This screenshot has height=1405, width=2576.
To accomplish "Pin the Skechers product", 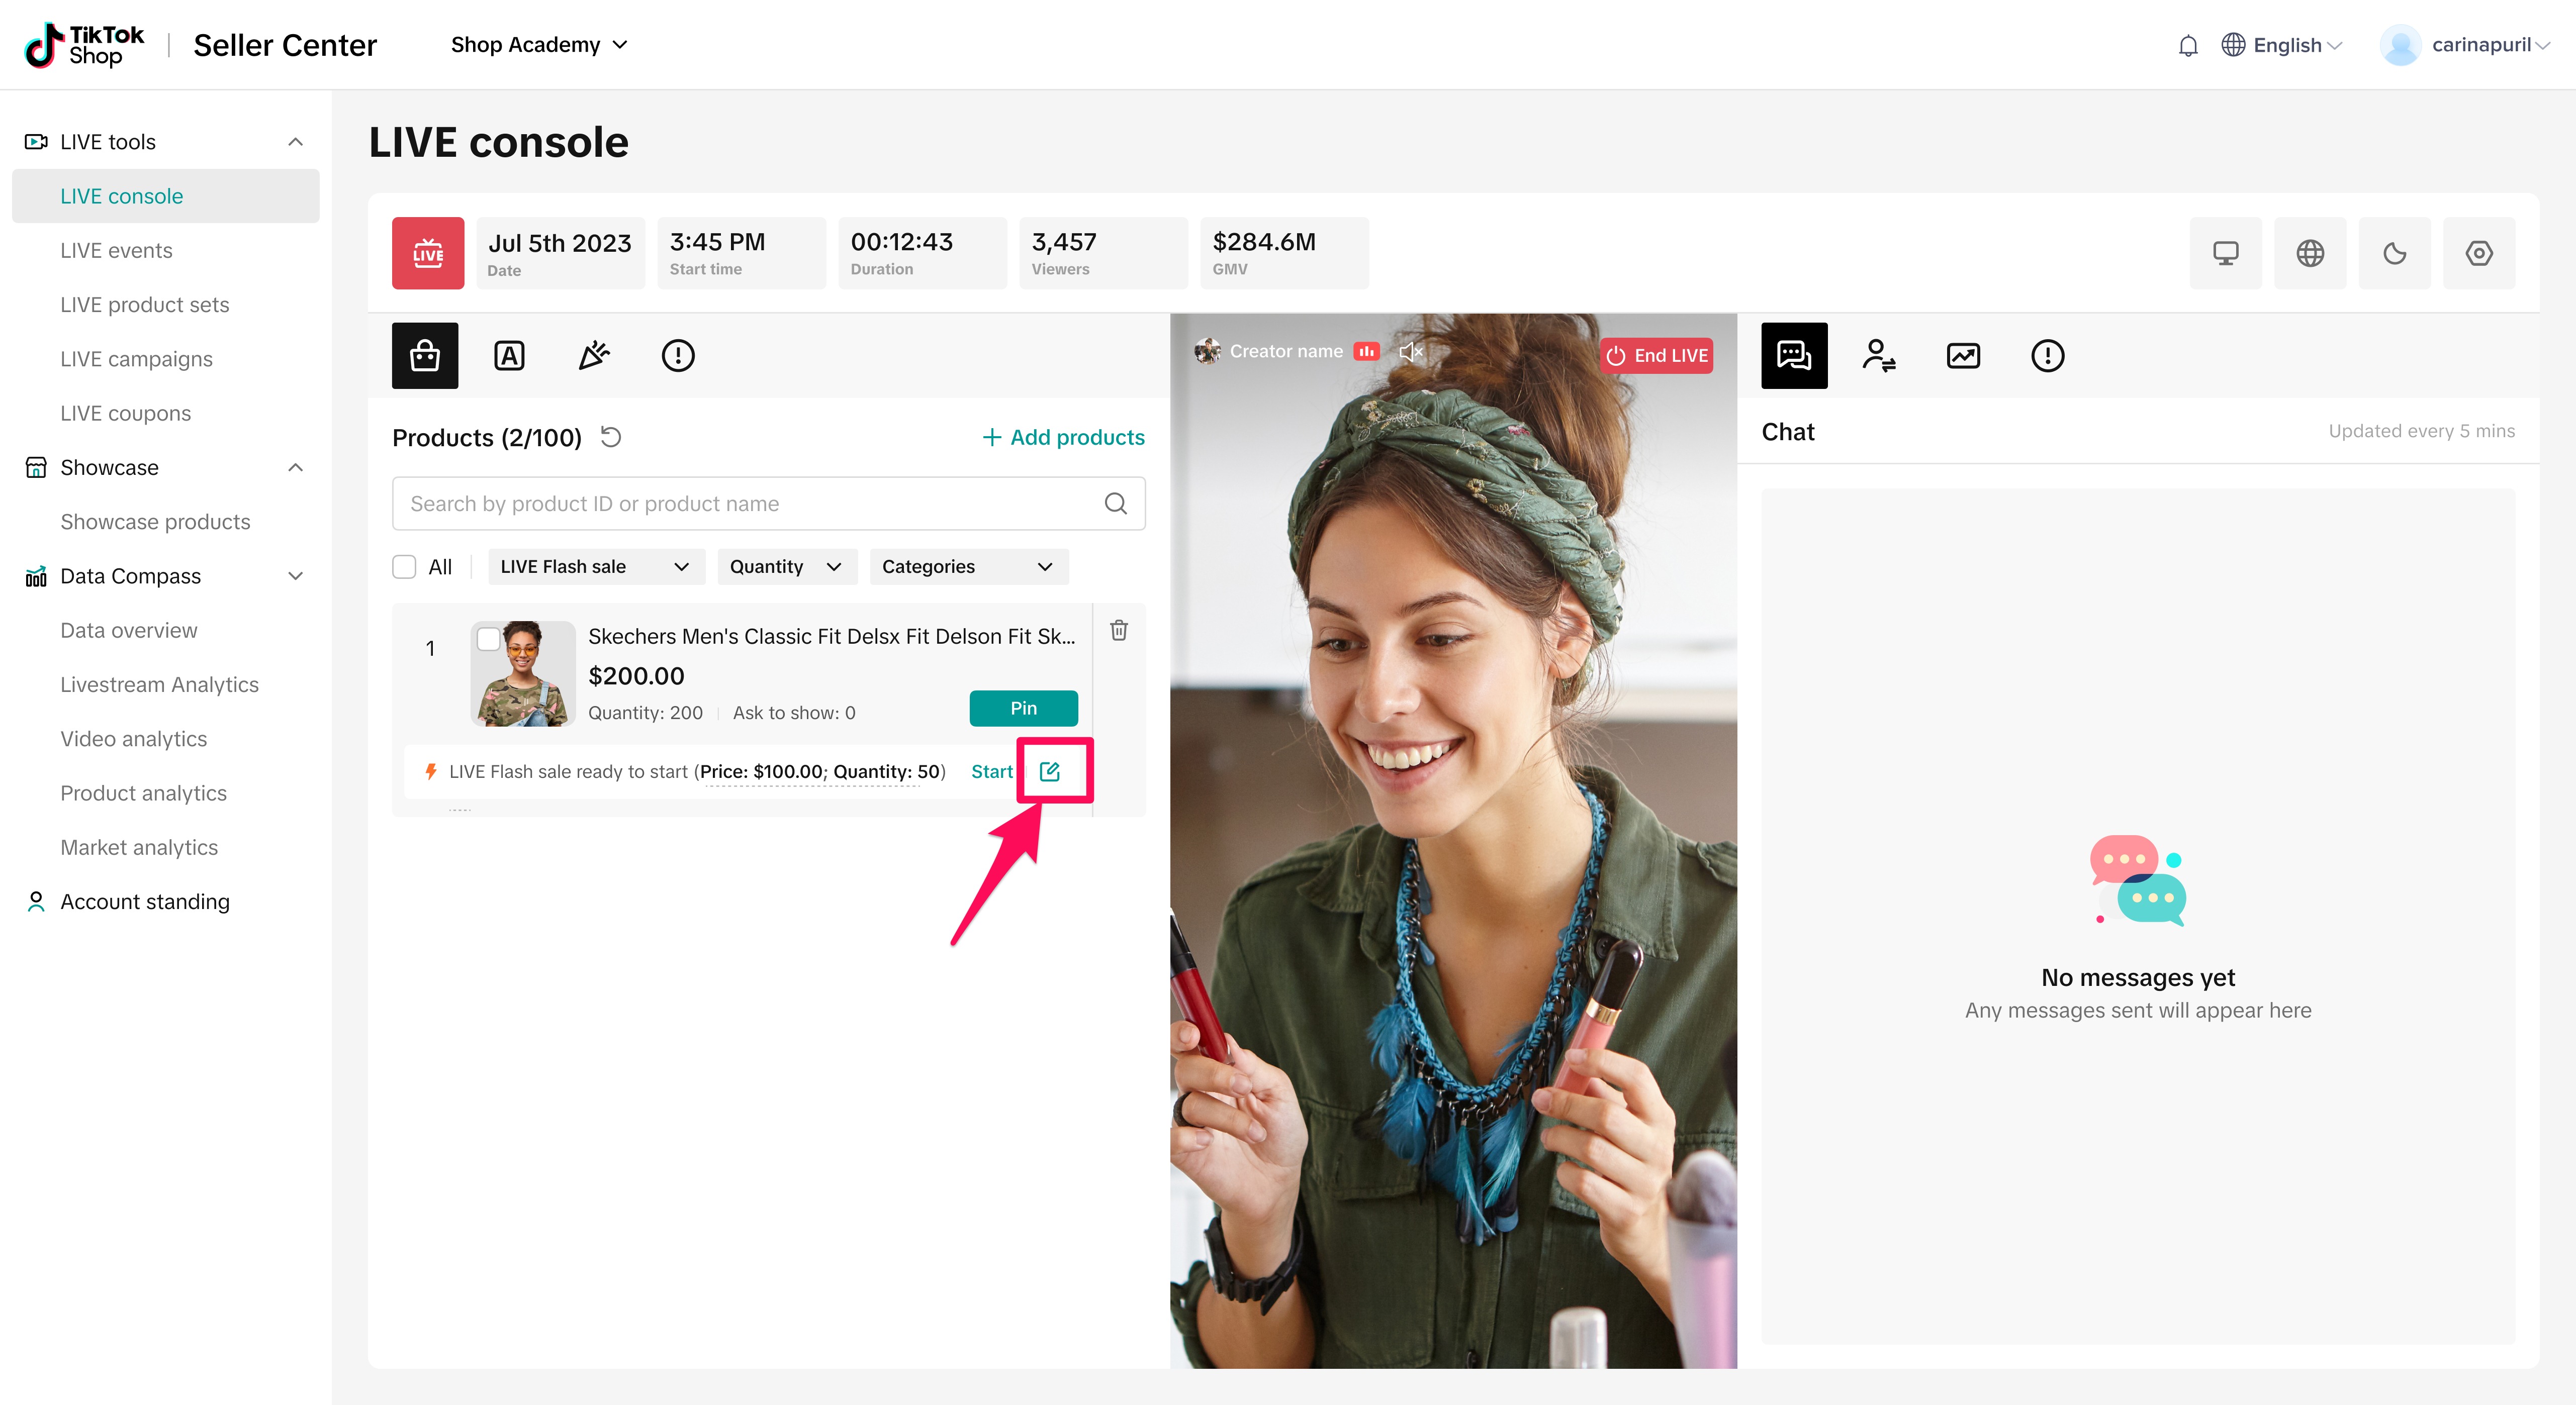I will [1023, 709].
